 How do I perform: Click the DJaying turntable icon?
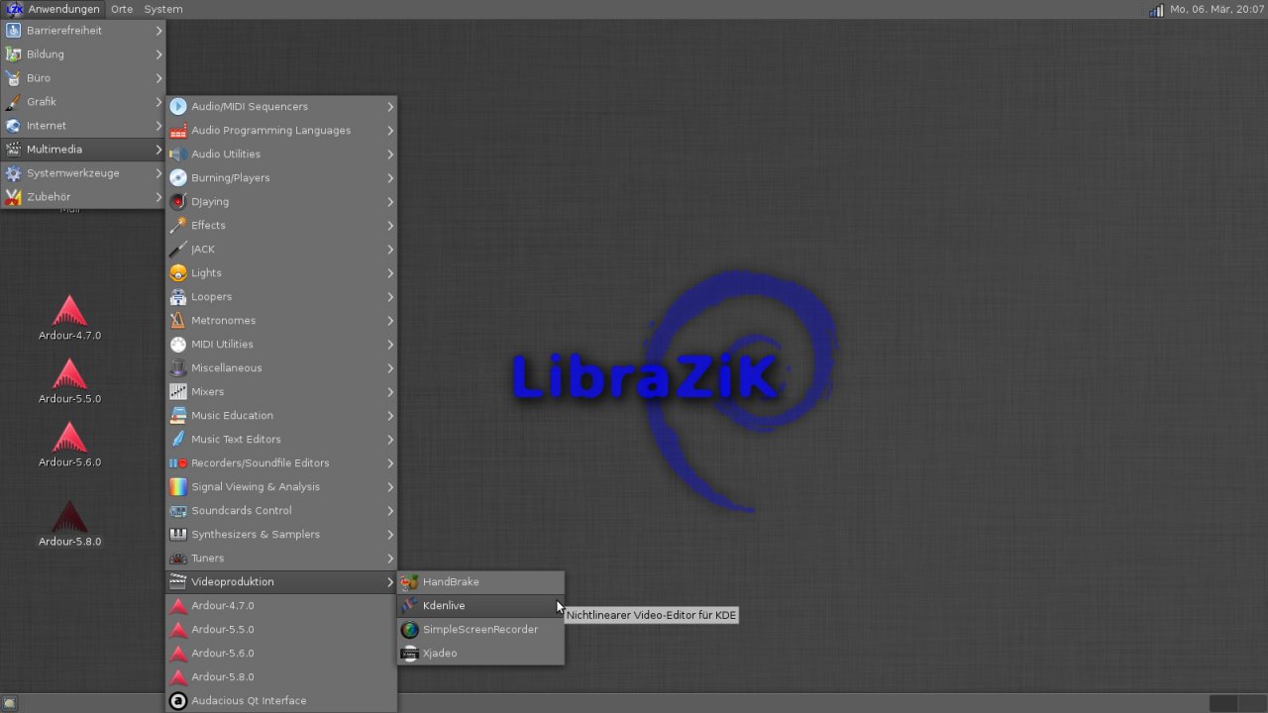tap(178, 202)
